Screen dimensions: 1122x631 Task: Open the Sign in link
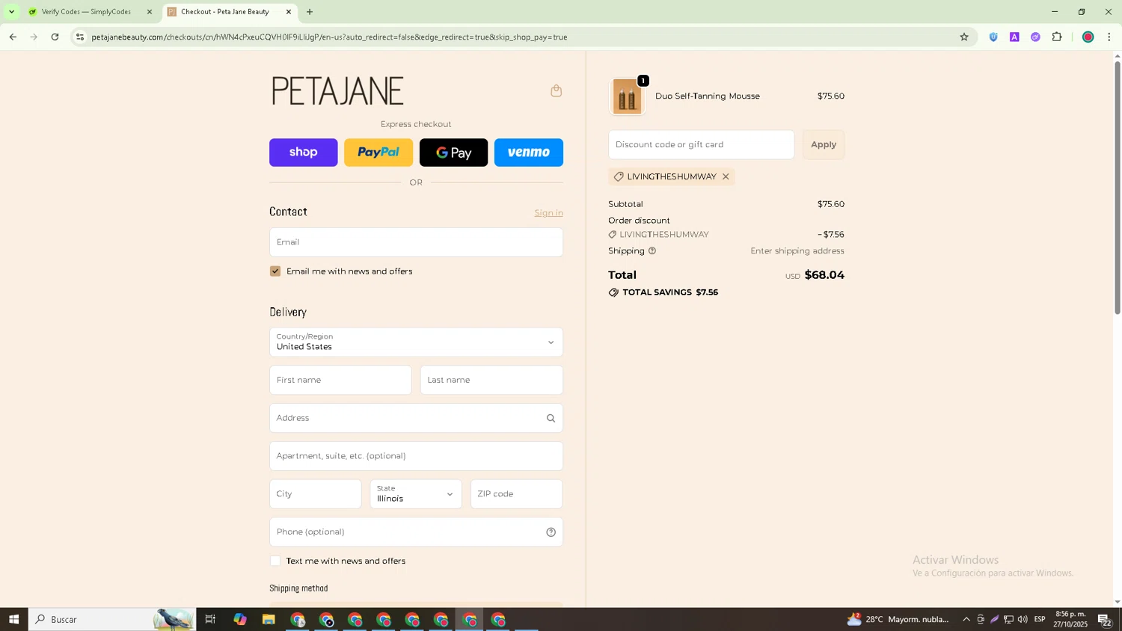click(x=548, y=213)
